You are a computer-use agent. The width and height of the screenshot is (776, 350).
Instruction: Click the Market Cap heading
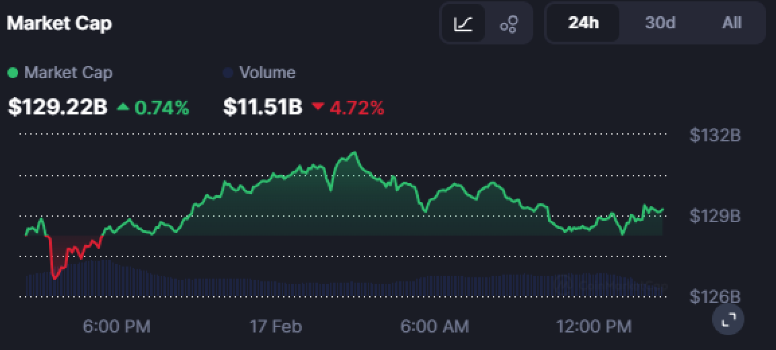(x=59, y=24)
